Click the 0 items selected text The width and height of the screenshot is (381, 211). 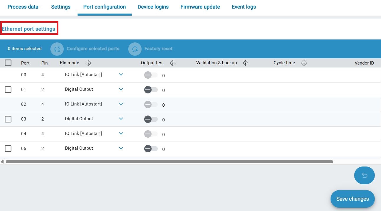tap(24, 49)
